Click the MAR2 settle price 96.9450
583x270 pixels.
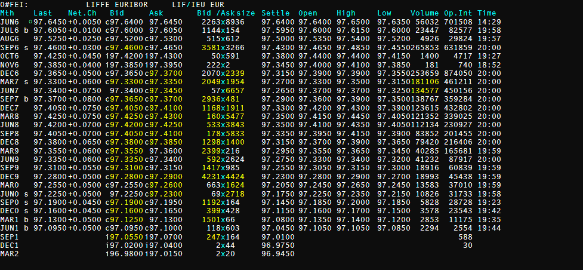coord(277,254)
